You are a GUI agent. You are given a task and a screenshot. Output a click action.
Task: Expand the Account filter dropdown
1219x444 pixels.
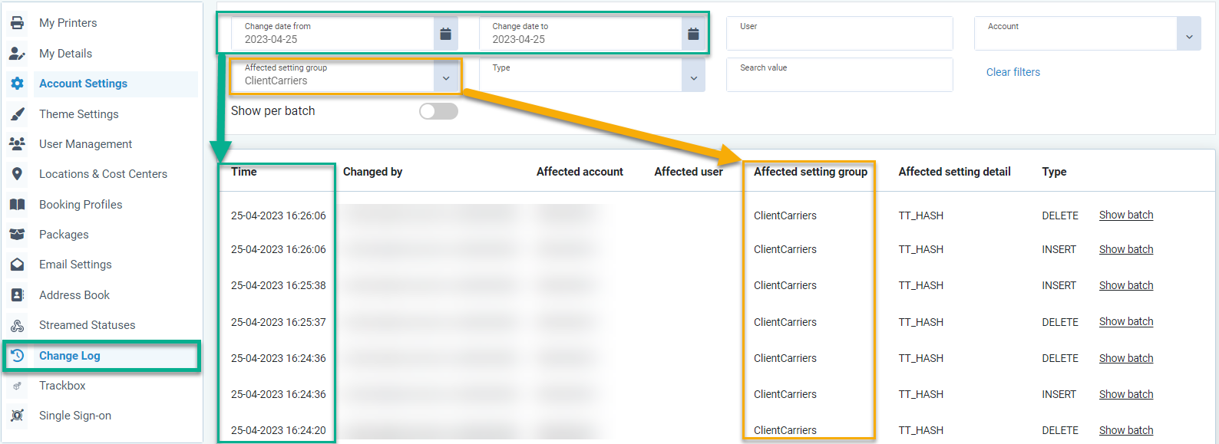coord(1188,37)
